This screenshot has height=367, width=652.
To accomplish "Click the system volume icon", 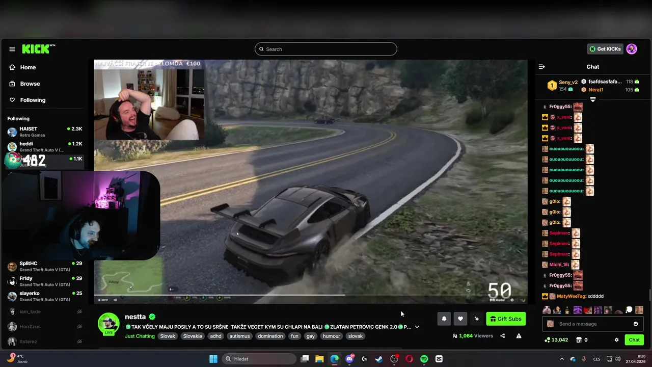I will [x=617, y=359].
